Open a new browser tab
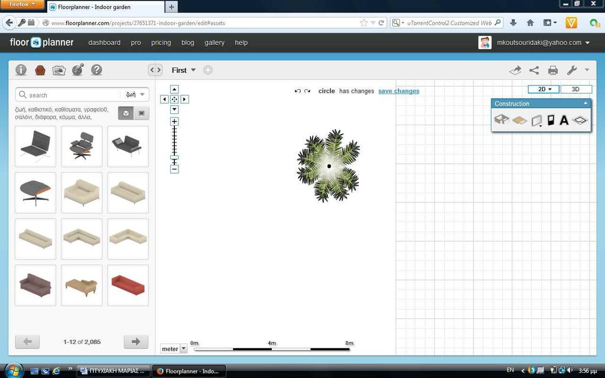 pyautogui.click(x=171, y=6)
